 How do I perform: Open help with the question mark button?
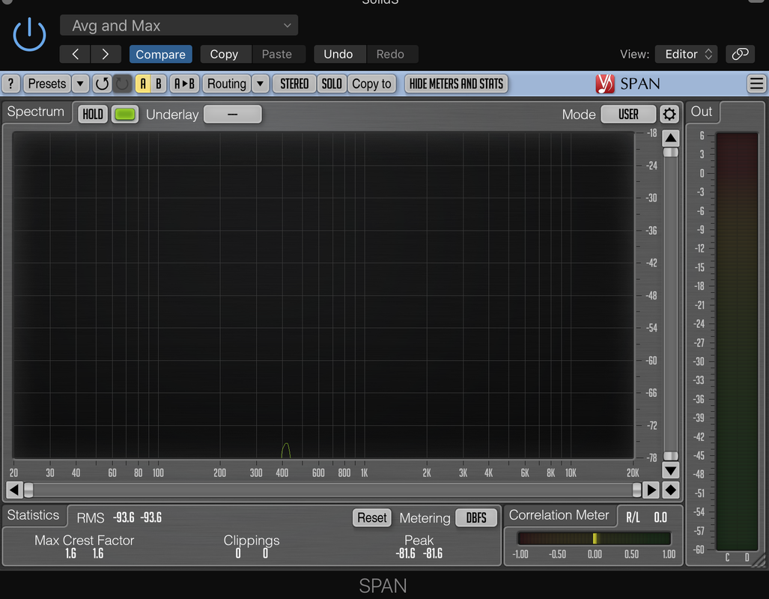(10, 84)
